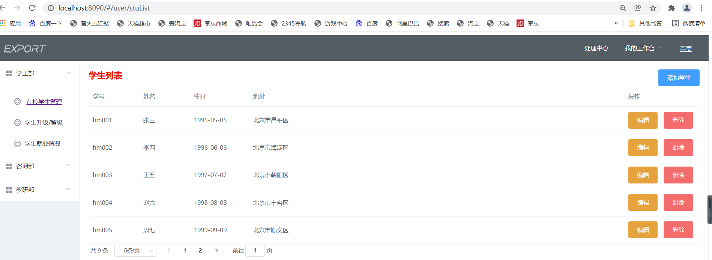Open the 天猫超市 bookmark
712x260 pixels.
[134, 23]
